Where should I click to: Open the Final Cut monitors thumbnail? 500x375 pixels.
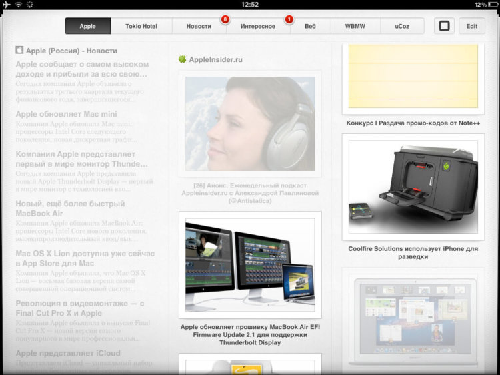click(250, 265)
